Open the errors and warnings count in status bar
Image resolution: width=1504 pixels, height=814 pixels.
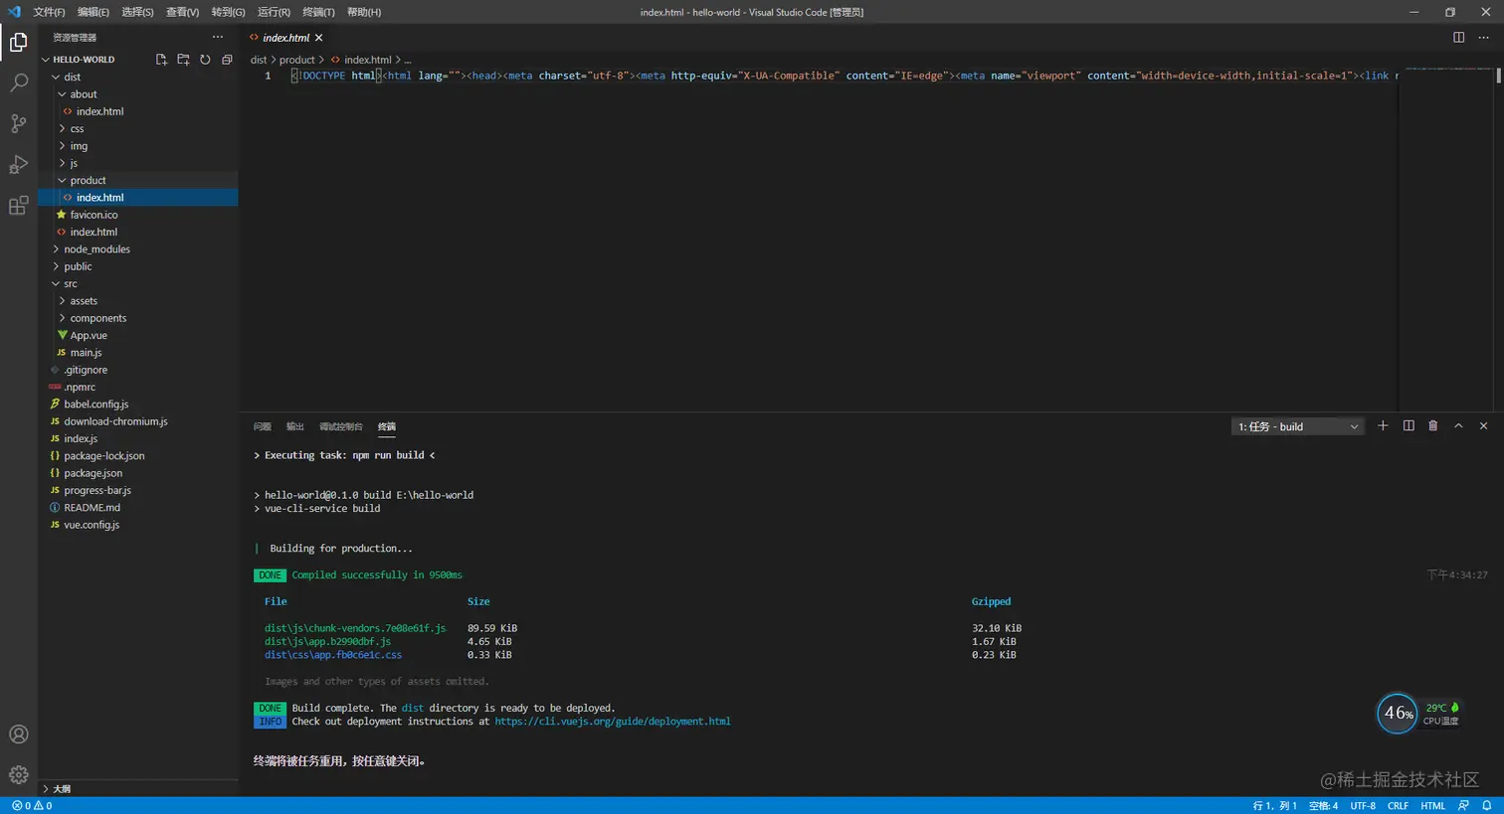click(x=32, y=806)
